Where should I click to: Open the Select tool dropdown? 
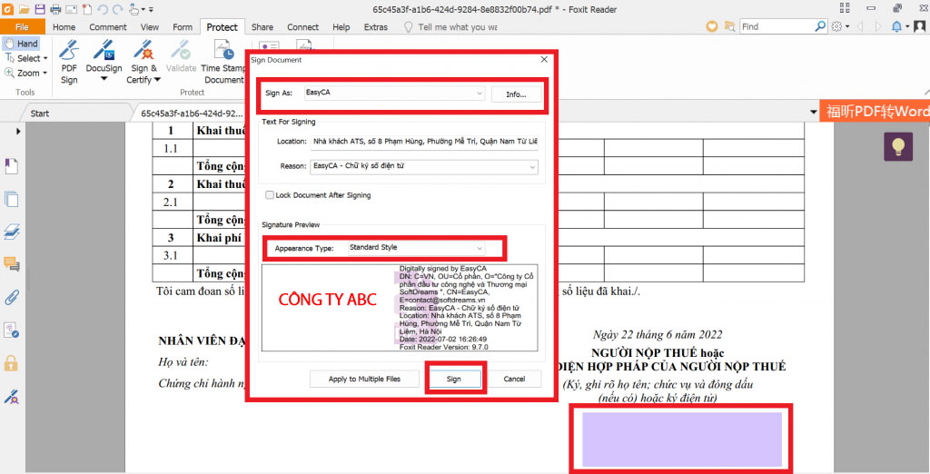click(x=26, y=58)
